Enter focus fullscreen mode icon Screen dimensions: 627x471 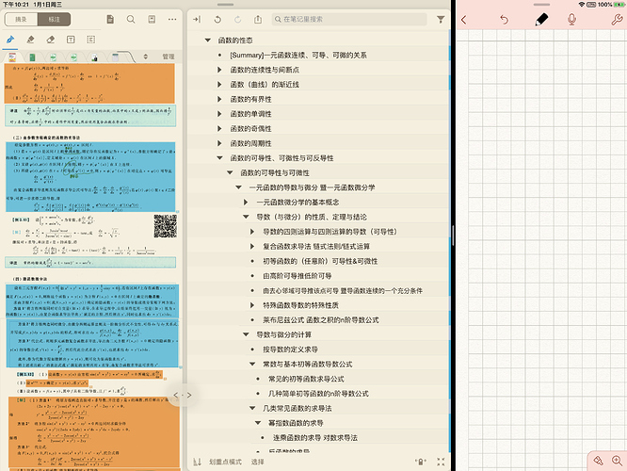click(441, 462)
